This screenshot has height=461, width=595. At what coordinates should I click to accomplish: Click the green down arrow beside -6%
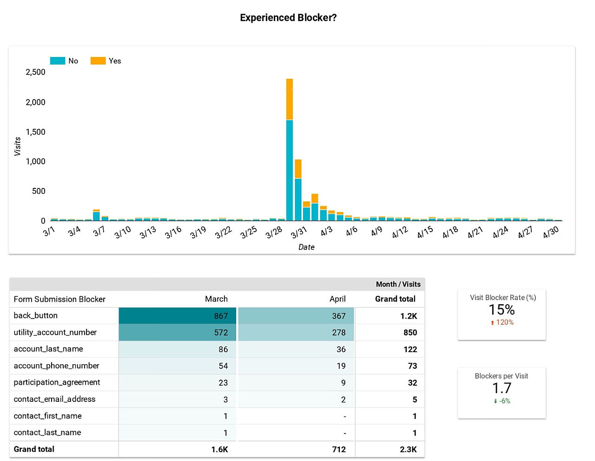pos(495,401)
